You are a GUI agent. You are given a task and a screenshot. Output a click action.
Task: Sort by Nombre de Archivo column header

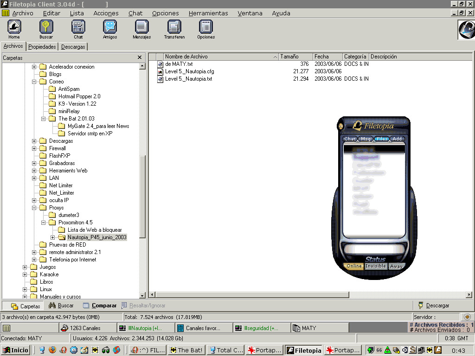pyautogui.click(x=220, y=57)
